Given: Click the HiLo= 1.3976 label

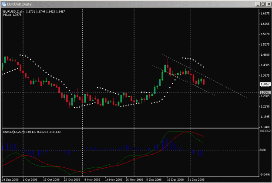Looking at the screenshot, I should coord(12,15).
